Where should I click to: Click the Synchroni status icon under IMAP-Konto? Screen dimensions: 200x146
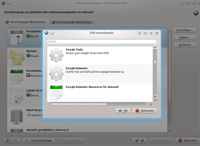[28, 115]
